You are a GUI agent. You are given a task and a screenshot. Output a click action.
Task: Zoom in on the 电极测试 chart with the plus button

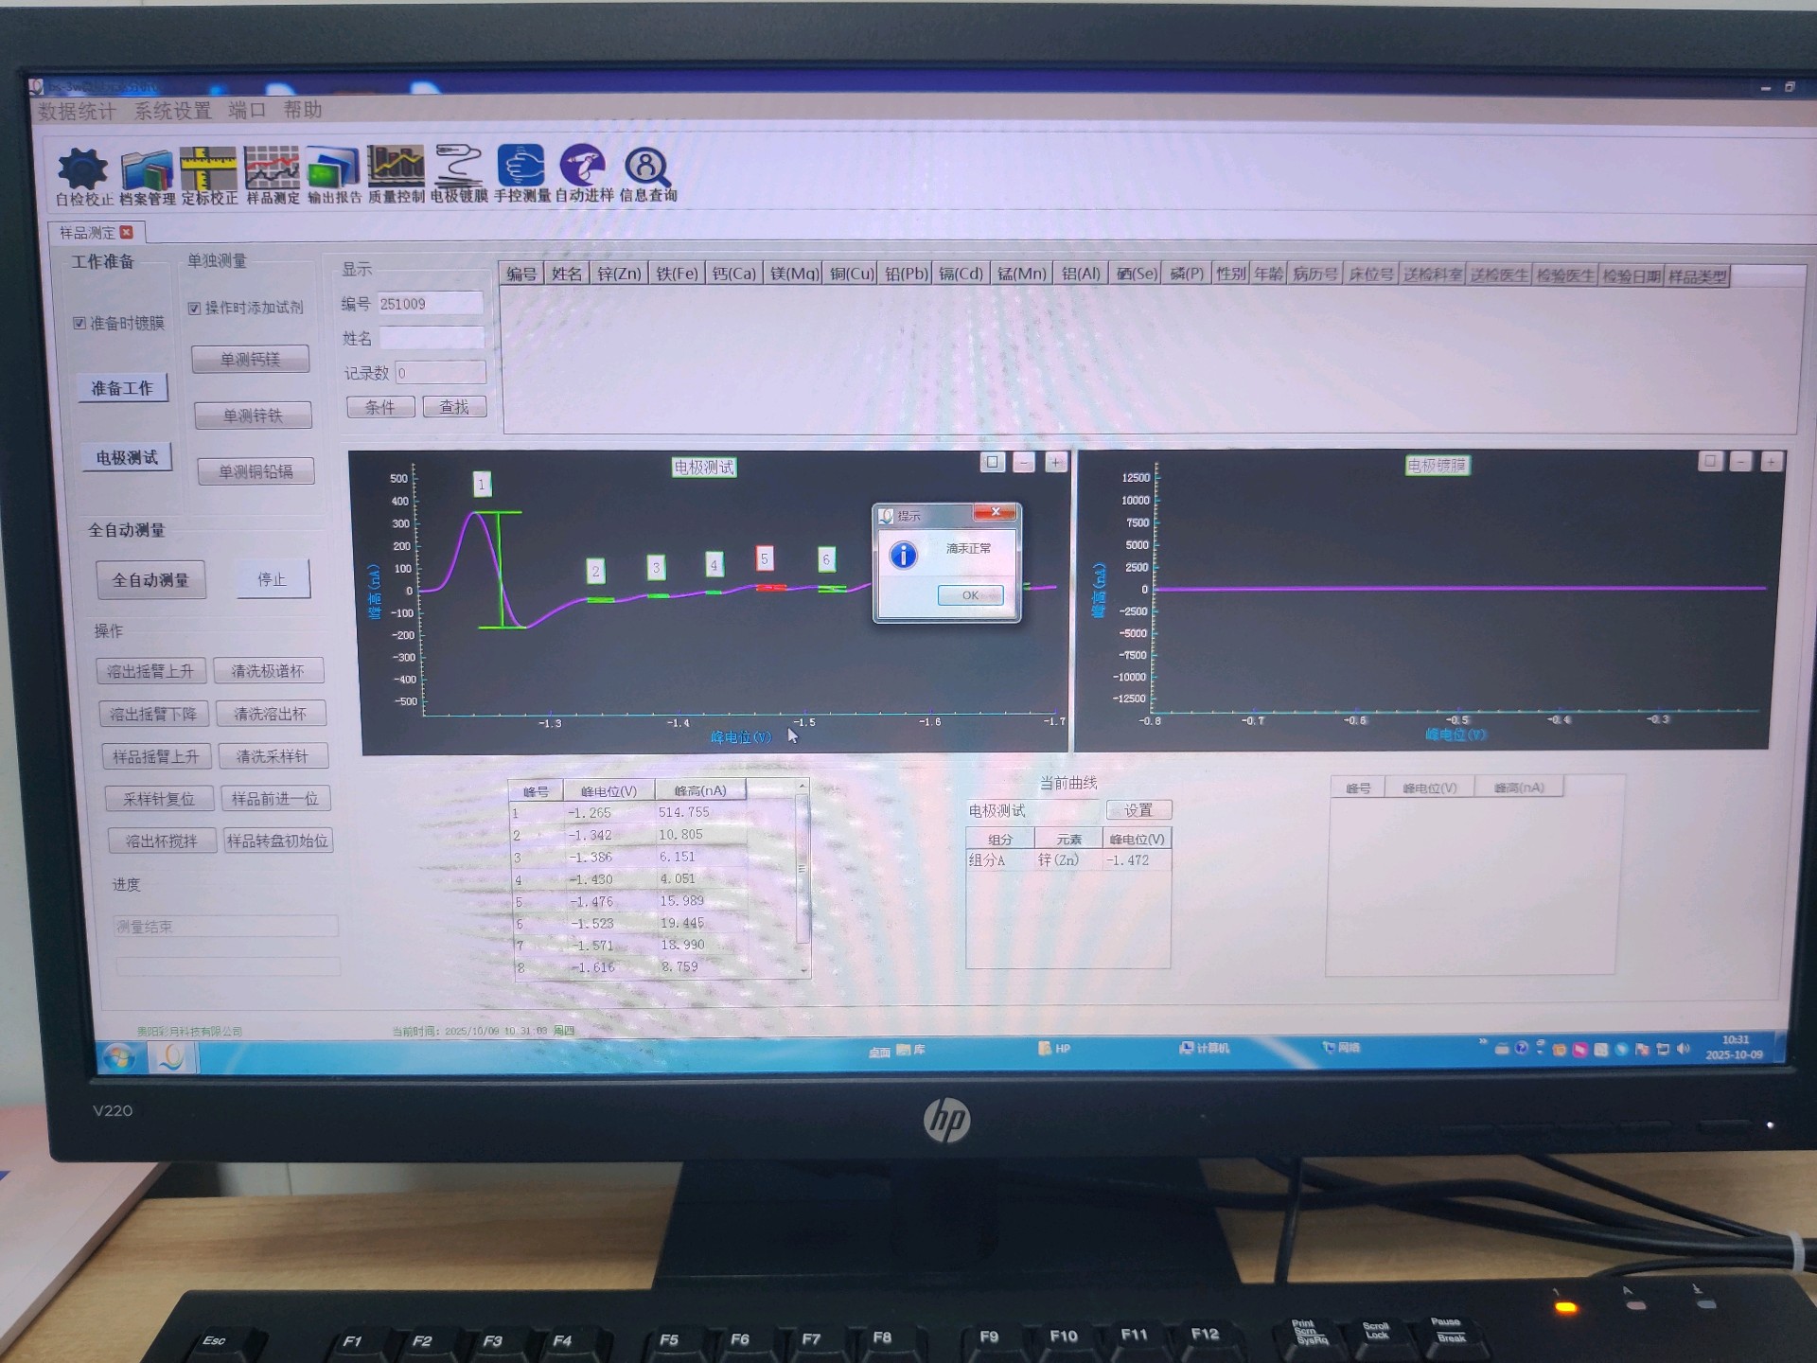pos(1055,462)
